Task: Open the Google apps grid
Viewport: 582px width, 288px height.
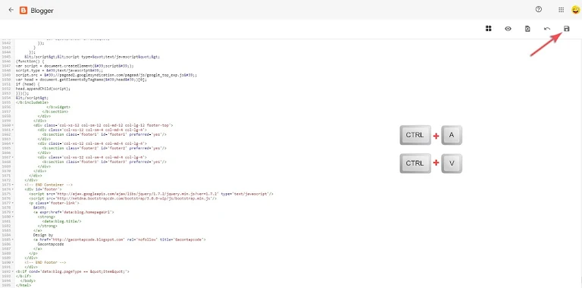Action: [562, 10]
